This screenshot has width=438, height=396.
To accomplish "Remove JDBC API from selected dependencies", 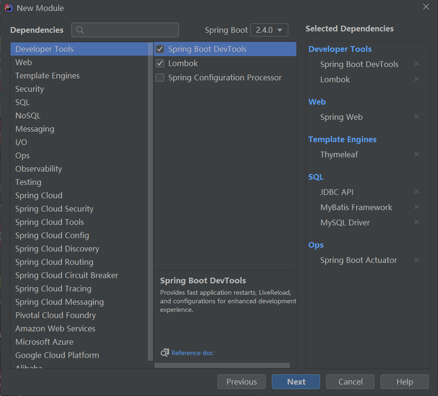I will pos(416,192).
